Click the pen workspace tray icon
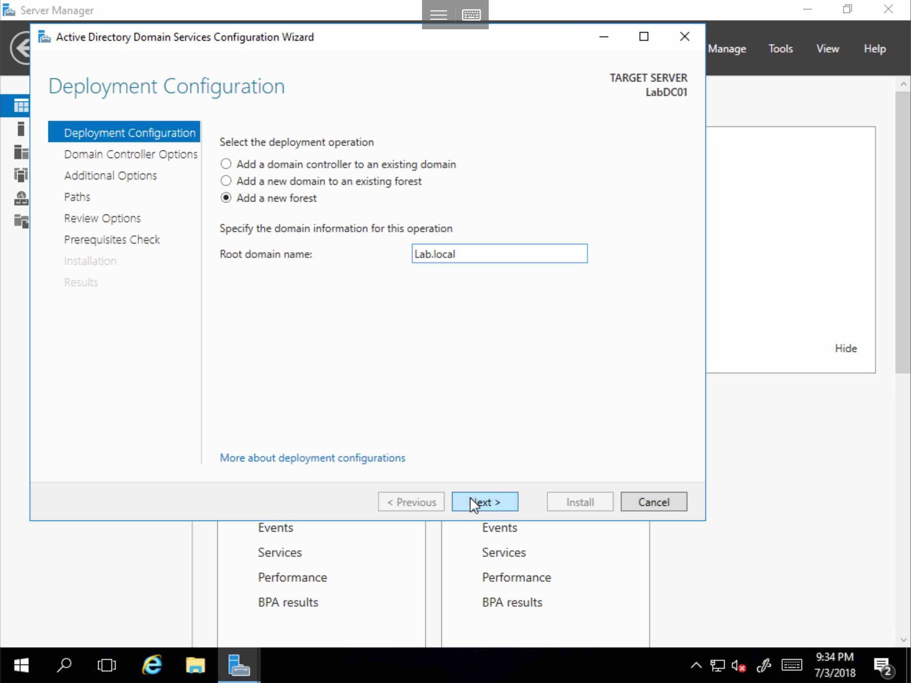The height and width of the screenshot is (683, 911). (x=763, y=665)
